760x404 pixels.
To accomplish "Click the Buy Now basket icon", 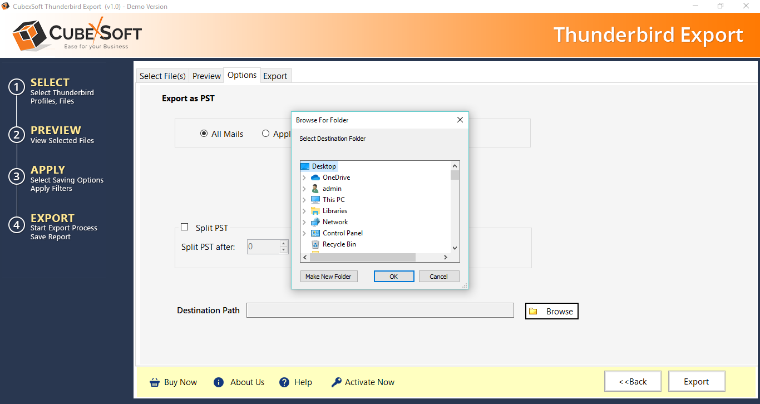I will [x=154, y=382].
